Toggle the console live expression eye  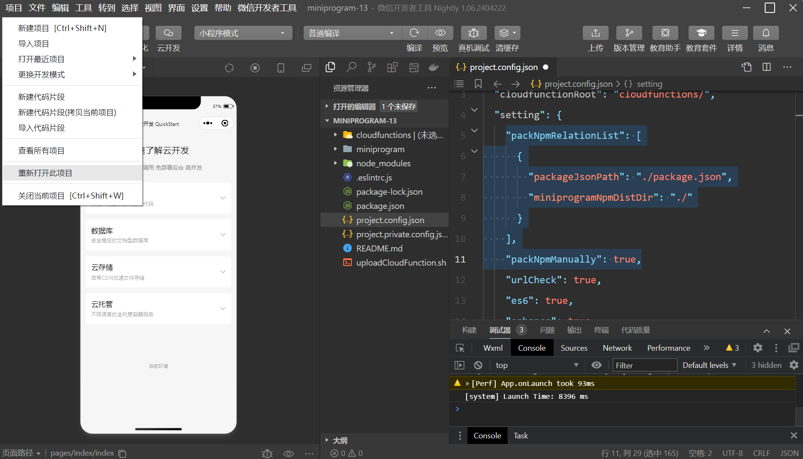point(597,365)
